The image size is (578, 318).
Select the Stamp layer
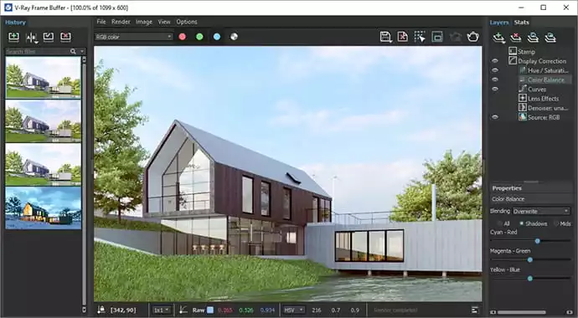(x=526, y=52)
